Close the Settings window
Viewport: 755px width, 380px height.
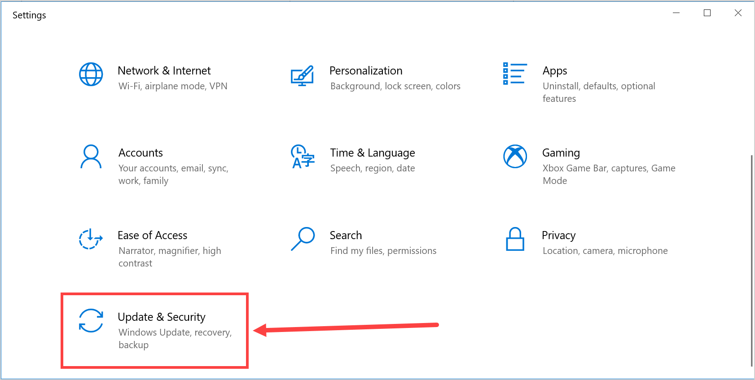738,13
